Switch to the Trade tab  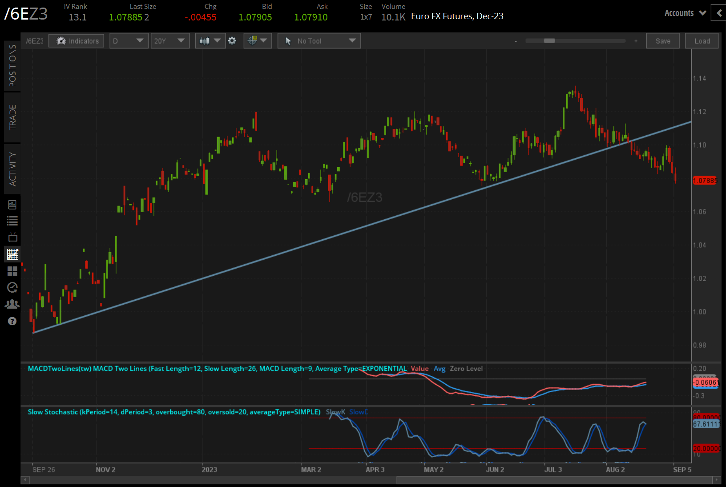(x=12, y=117)
